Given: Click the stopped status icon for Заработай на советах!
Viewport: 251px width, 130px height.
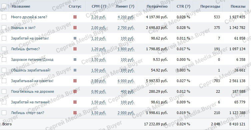Looking at the screenshot, I should click(x=75, y=38).
